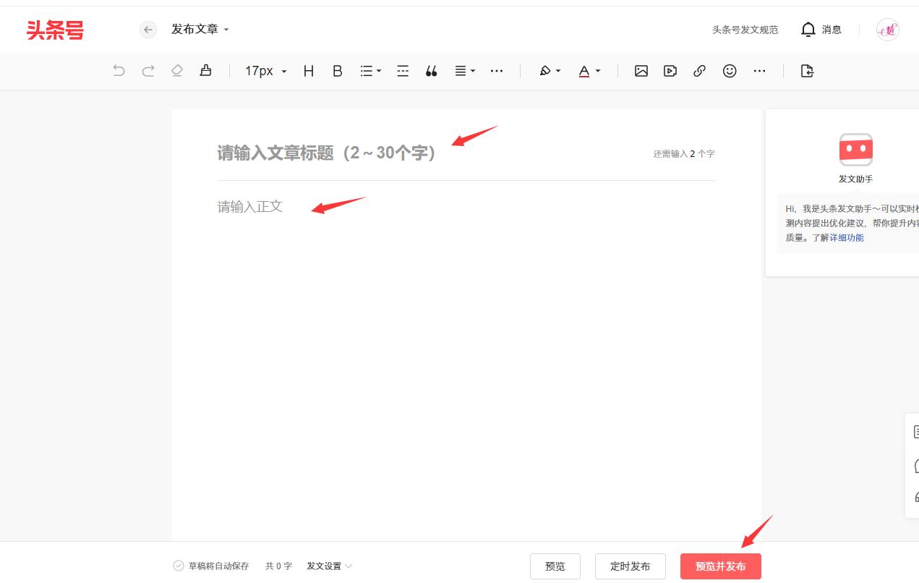The width and height of the screenshot is (919, 583).
Task: Insert a hyperlink
Action: tap(699, 71)
